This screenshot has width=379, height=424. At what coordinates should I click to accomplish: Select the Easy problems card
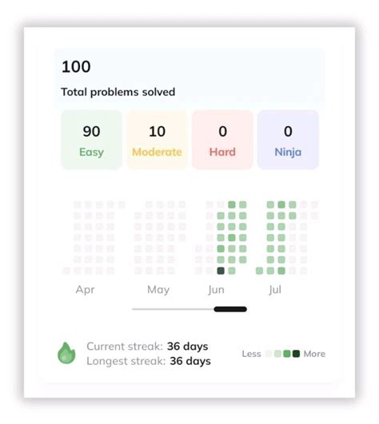[91, 140]
